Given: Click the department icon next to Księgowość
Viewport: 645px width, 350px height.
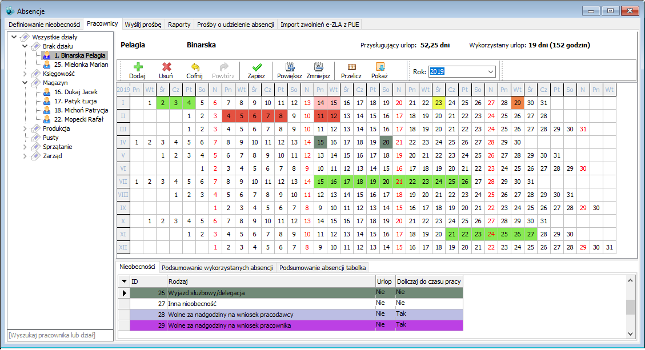Looking at the screenshot, I should pos(36,74).
